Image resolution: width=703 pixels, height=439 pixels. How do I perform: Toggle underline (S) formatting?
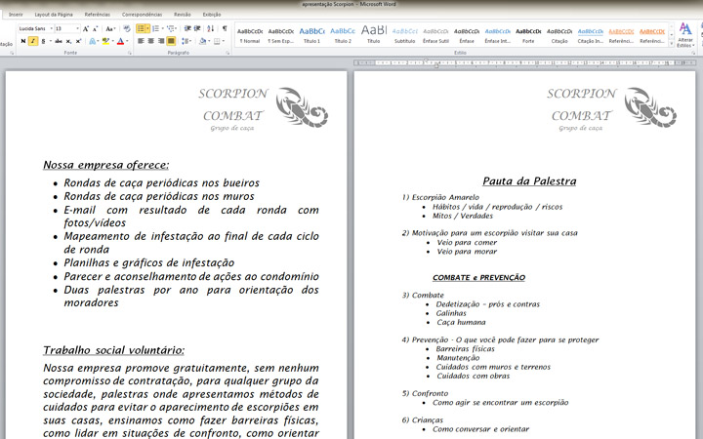click(x=43, y=41)
